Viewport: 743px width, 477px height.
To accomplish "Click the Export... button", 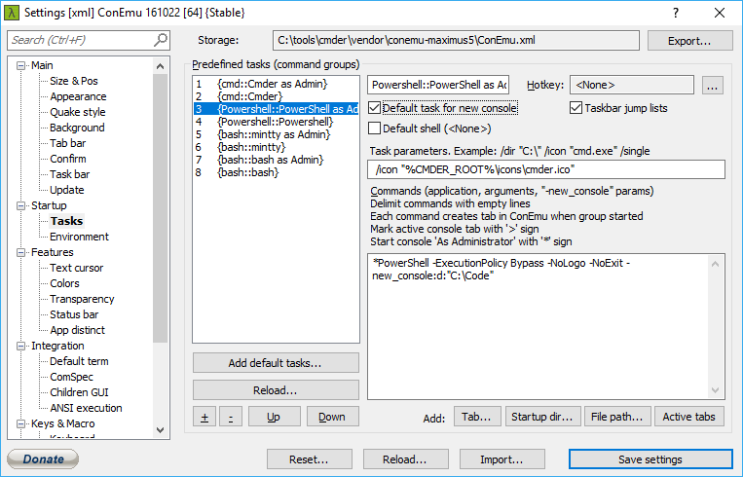I will click(689, 41).
